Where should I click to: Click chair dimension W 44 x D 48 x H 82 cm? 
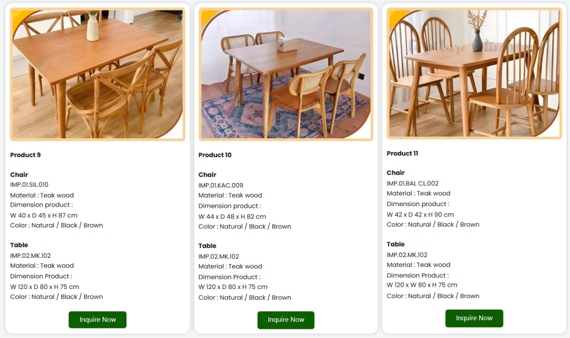pos(232,216)
